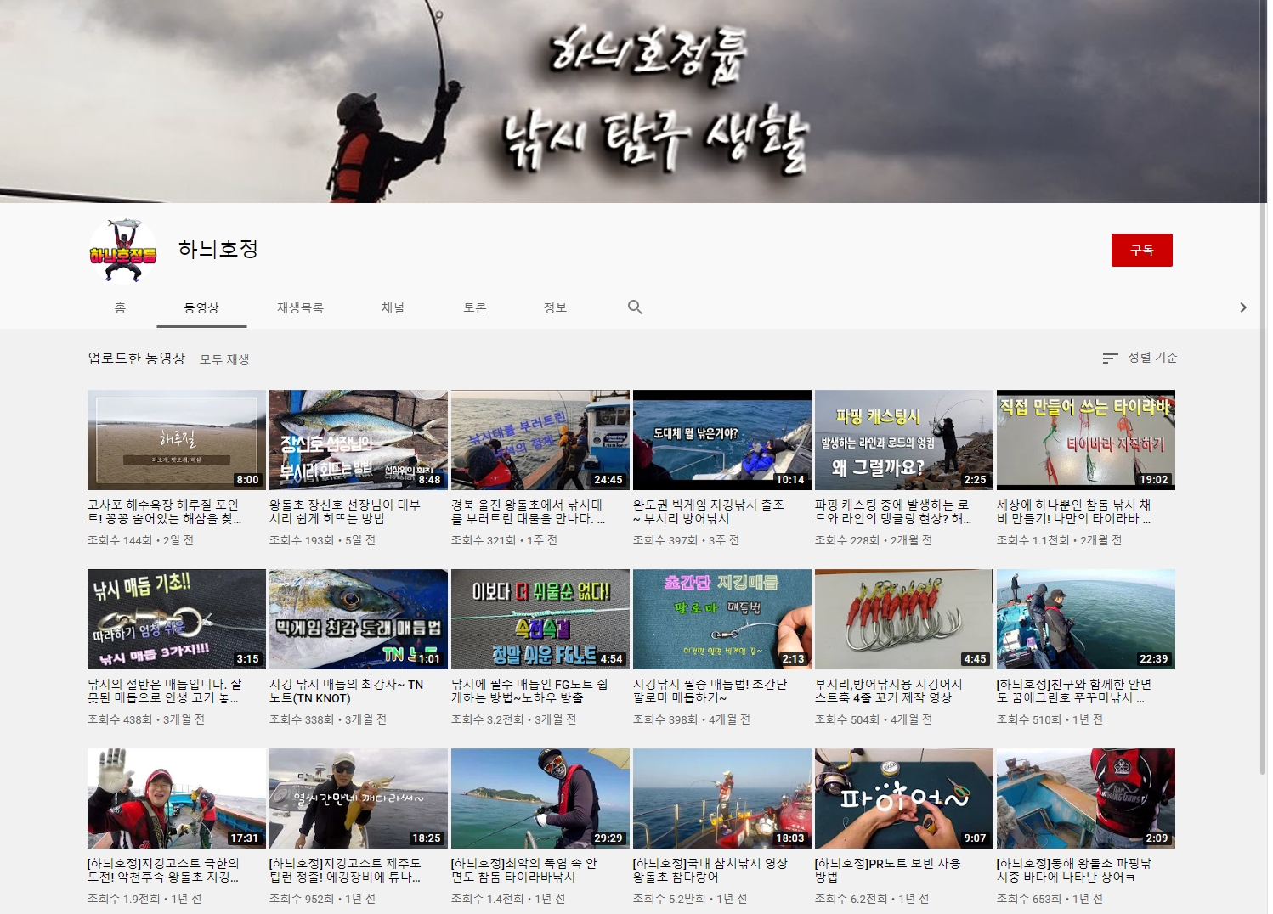Open the 정보 tab
This screenshot has height=914, width=1273.
point(555,307)
